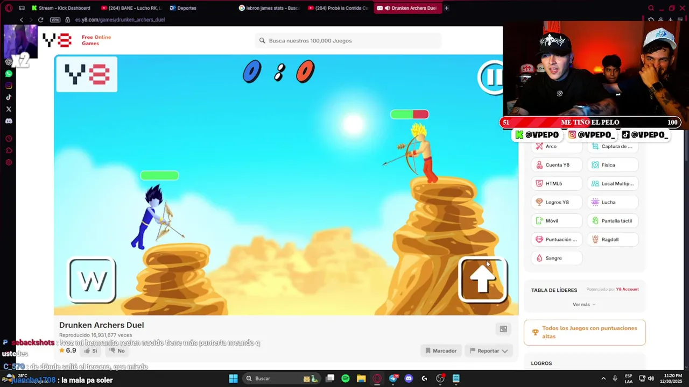Image resolution: width=689 pixels, height=387 pixels.
Task: Open the Opera menu logo
Action: pyautogui.click(x=9, y=8)
